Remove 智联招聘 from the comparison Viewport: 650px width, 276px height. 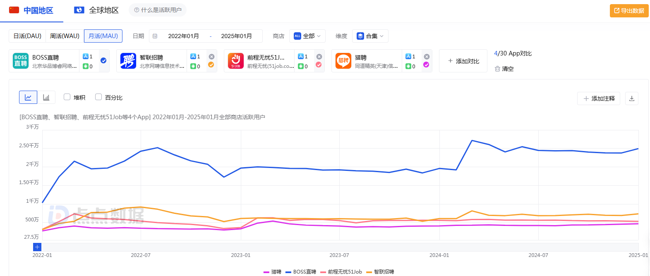click(211, 57)
